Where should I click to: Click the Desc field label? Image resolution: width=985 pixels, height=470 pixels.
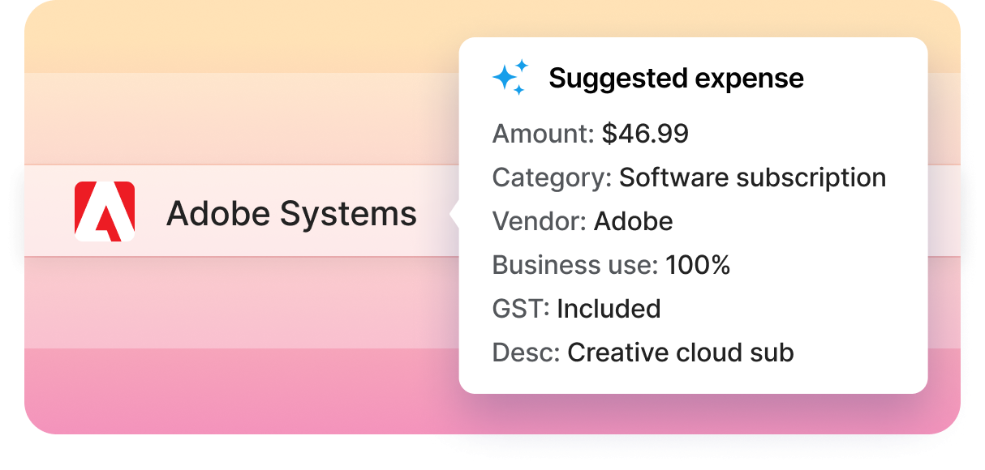pos(526,352)
